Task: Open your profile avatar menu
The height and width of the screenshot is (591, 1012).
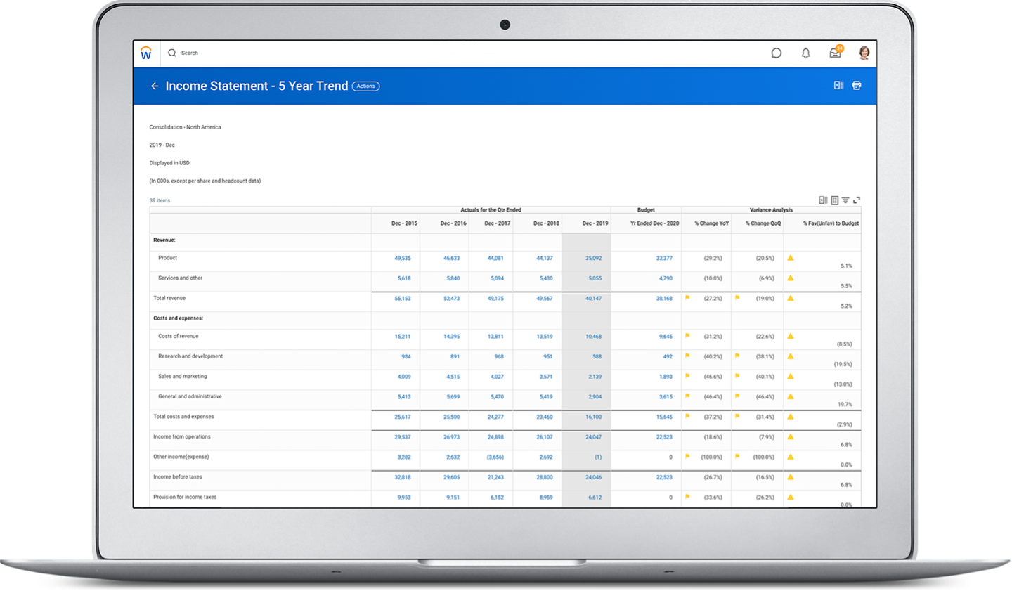Action: (x=864, y=53)
